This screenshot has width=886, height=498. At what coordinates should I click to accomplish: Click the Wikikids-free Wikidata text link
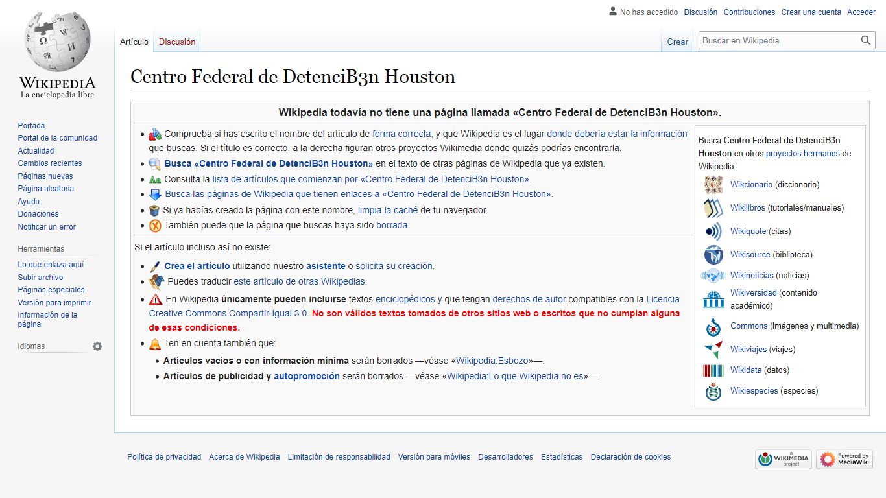point(746,370)
